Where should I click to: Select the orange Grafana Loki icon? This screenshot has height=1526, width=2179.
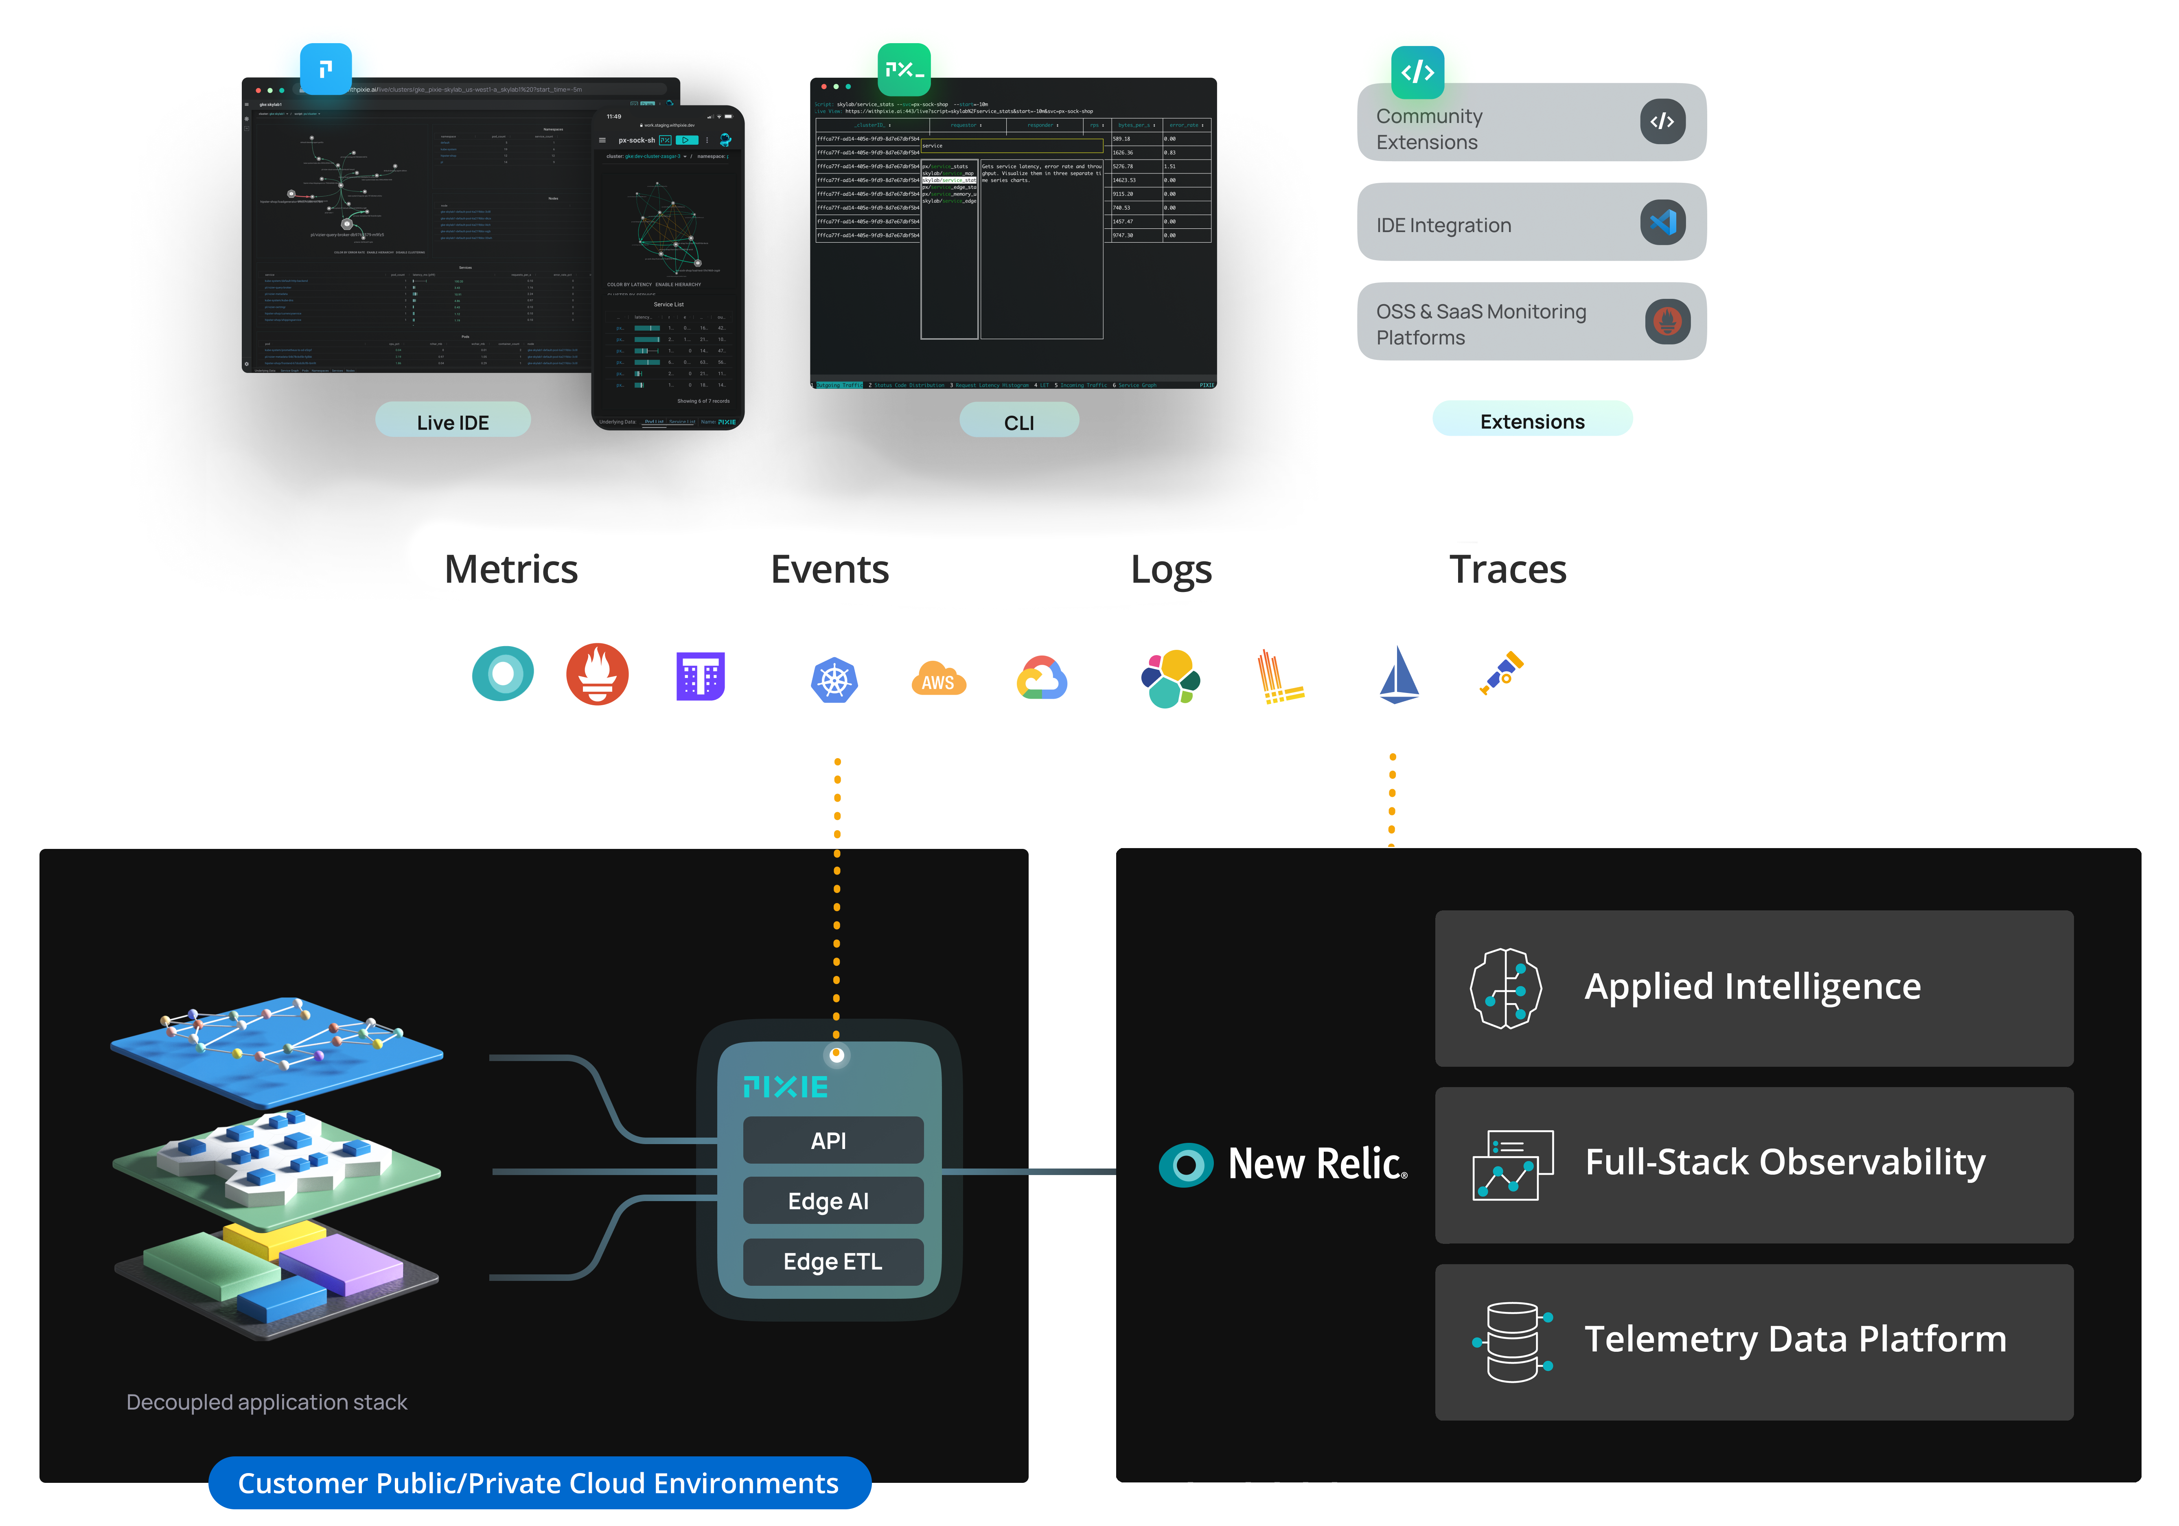(x=1280, y=676)
